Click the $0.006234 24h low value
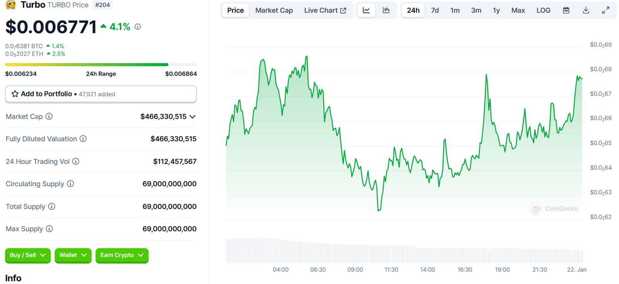This screenshot has height=284, width=619. [x=21, y=74]
